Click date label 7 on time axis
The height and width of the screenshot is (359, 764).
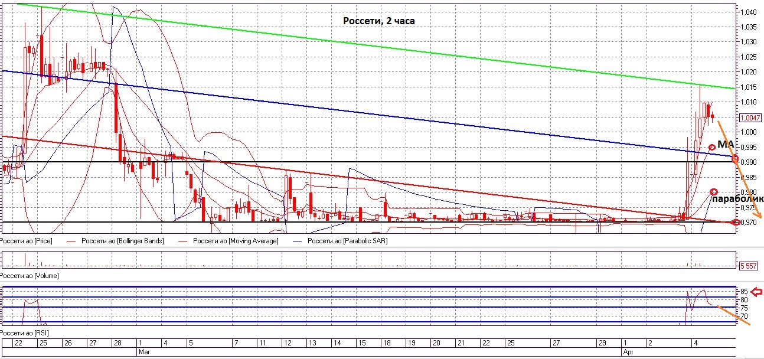pyautogui.click(x=236, y=343)
